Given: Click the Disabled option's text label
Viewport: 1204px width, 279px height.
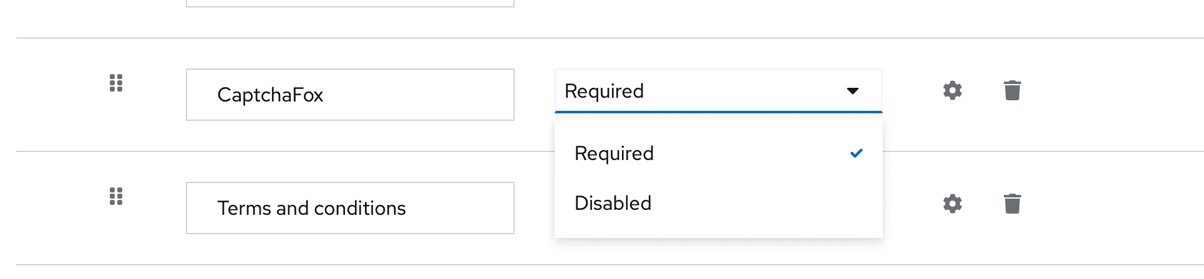Looking at the screenshot, I should click(613, 203).
